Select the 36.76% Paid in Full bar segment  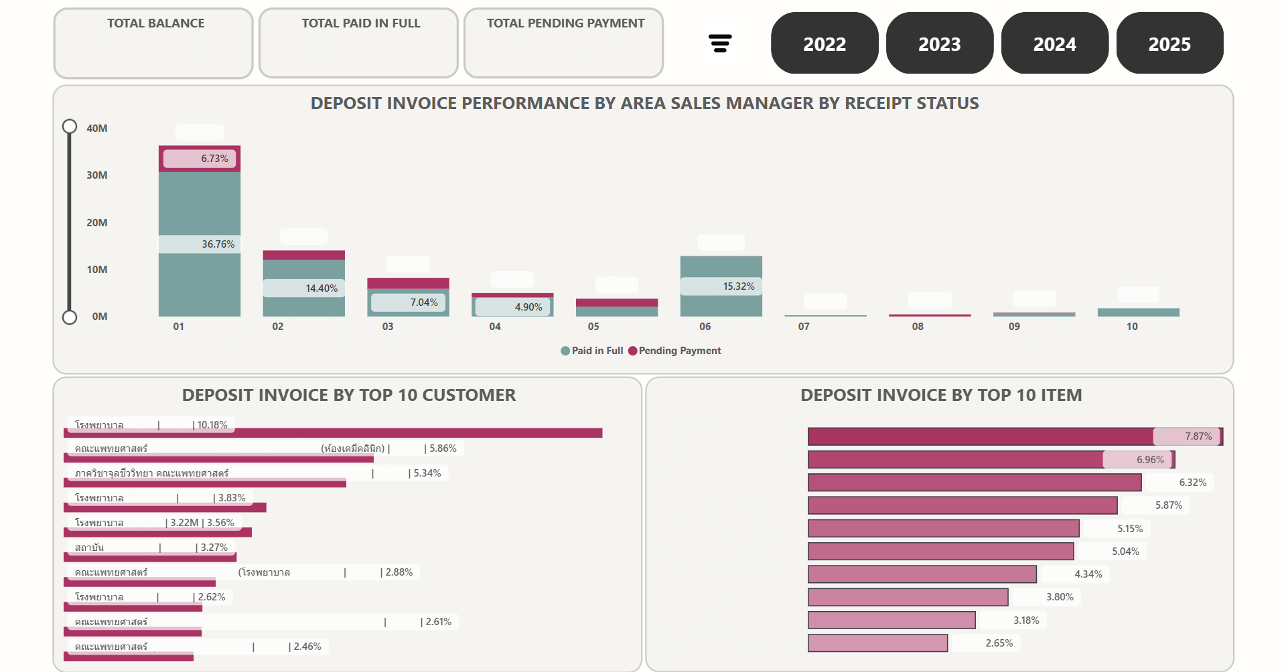pyautogui.click(x=200, y=244)
